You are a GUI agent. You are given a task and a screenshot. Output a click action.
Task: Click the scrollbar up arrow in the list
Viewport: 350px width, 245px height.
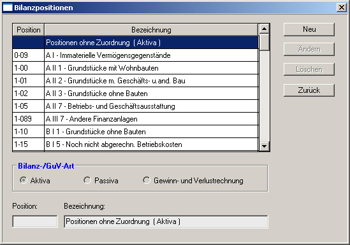(265, 29)
